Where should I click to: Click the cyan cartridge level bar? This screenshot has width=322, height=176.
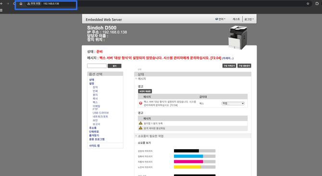tap(195, 156)
